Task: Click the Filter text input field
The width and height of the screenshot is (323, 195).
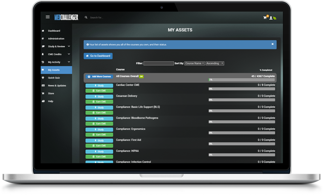Action: 159,63
